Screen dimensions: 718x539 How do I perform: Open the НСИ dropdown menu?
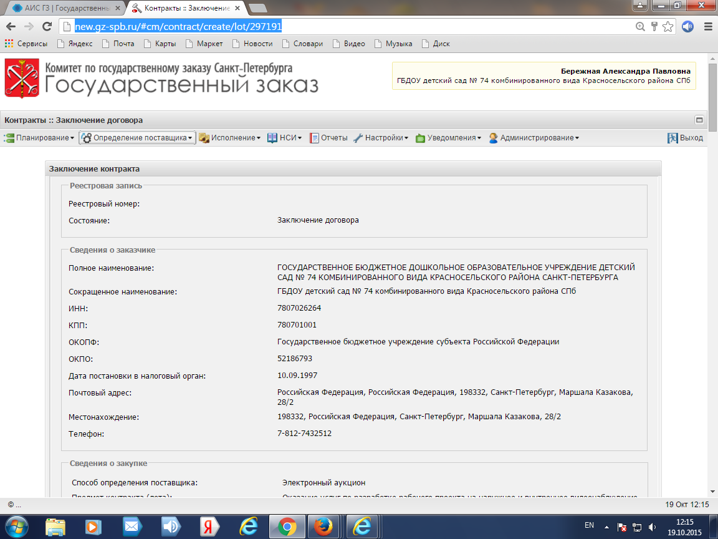pos(284,138)
